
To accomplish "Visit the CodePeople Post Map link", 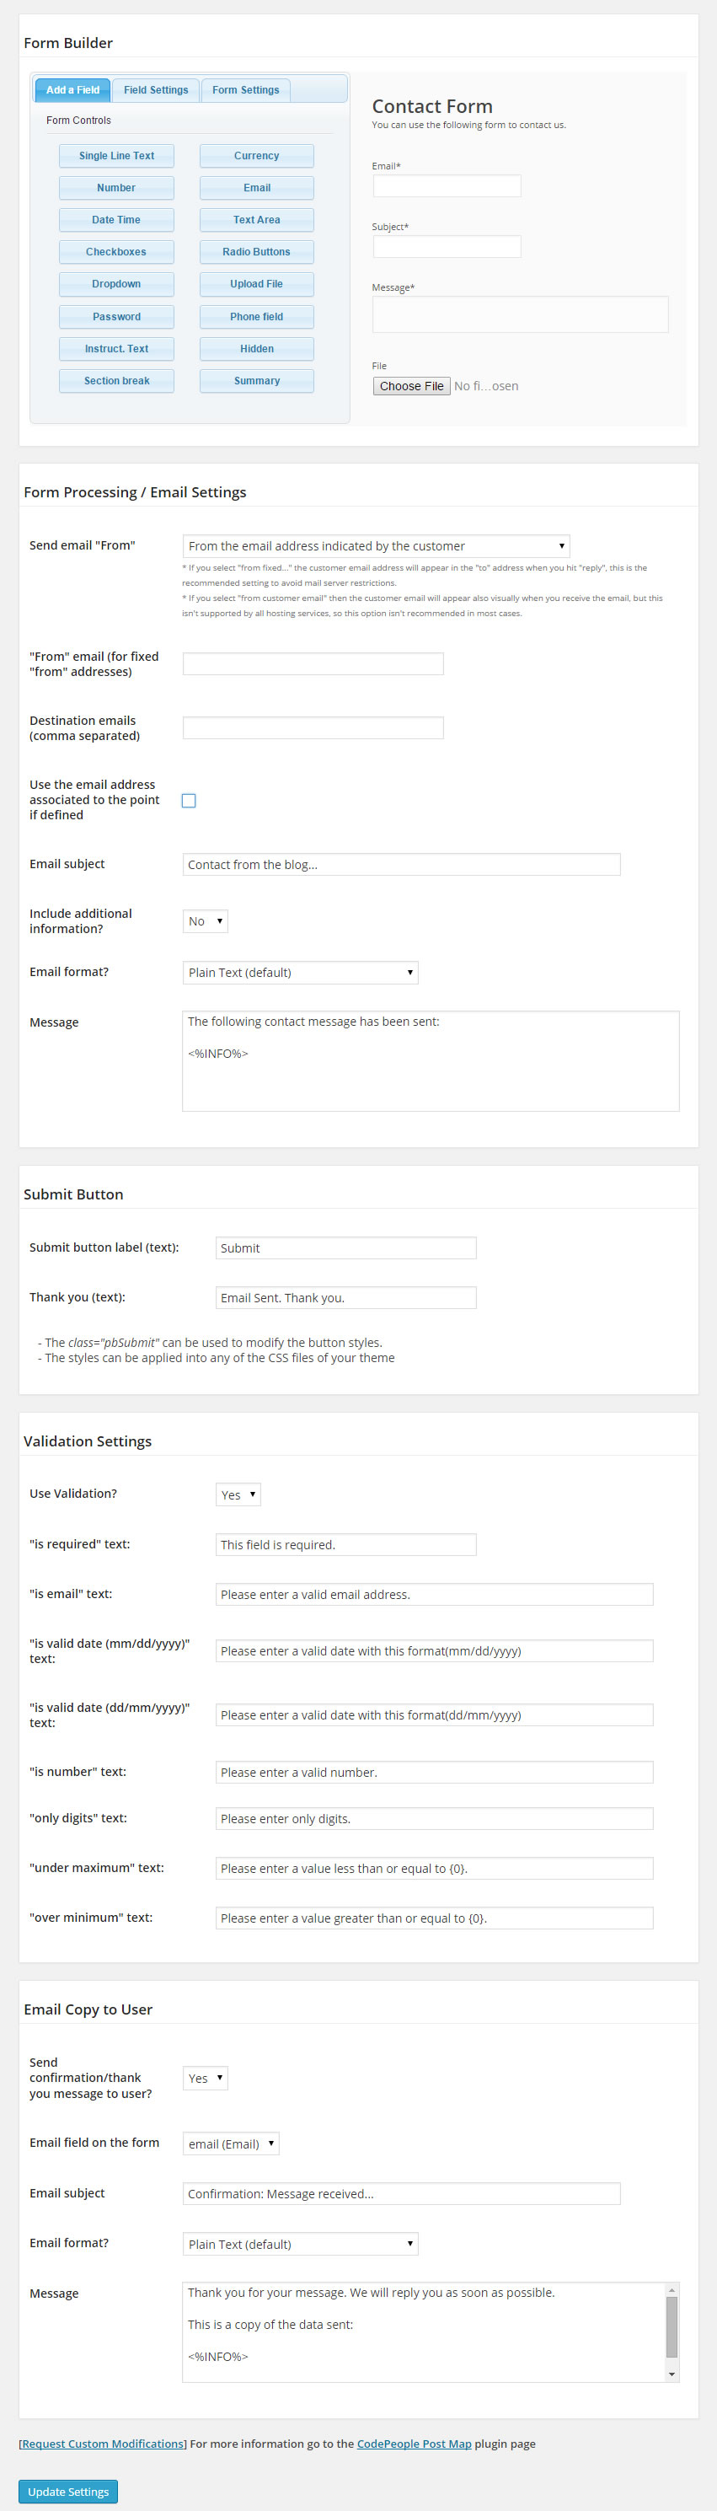I will click(414, 2444).
